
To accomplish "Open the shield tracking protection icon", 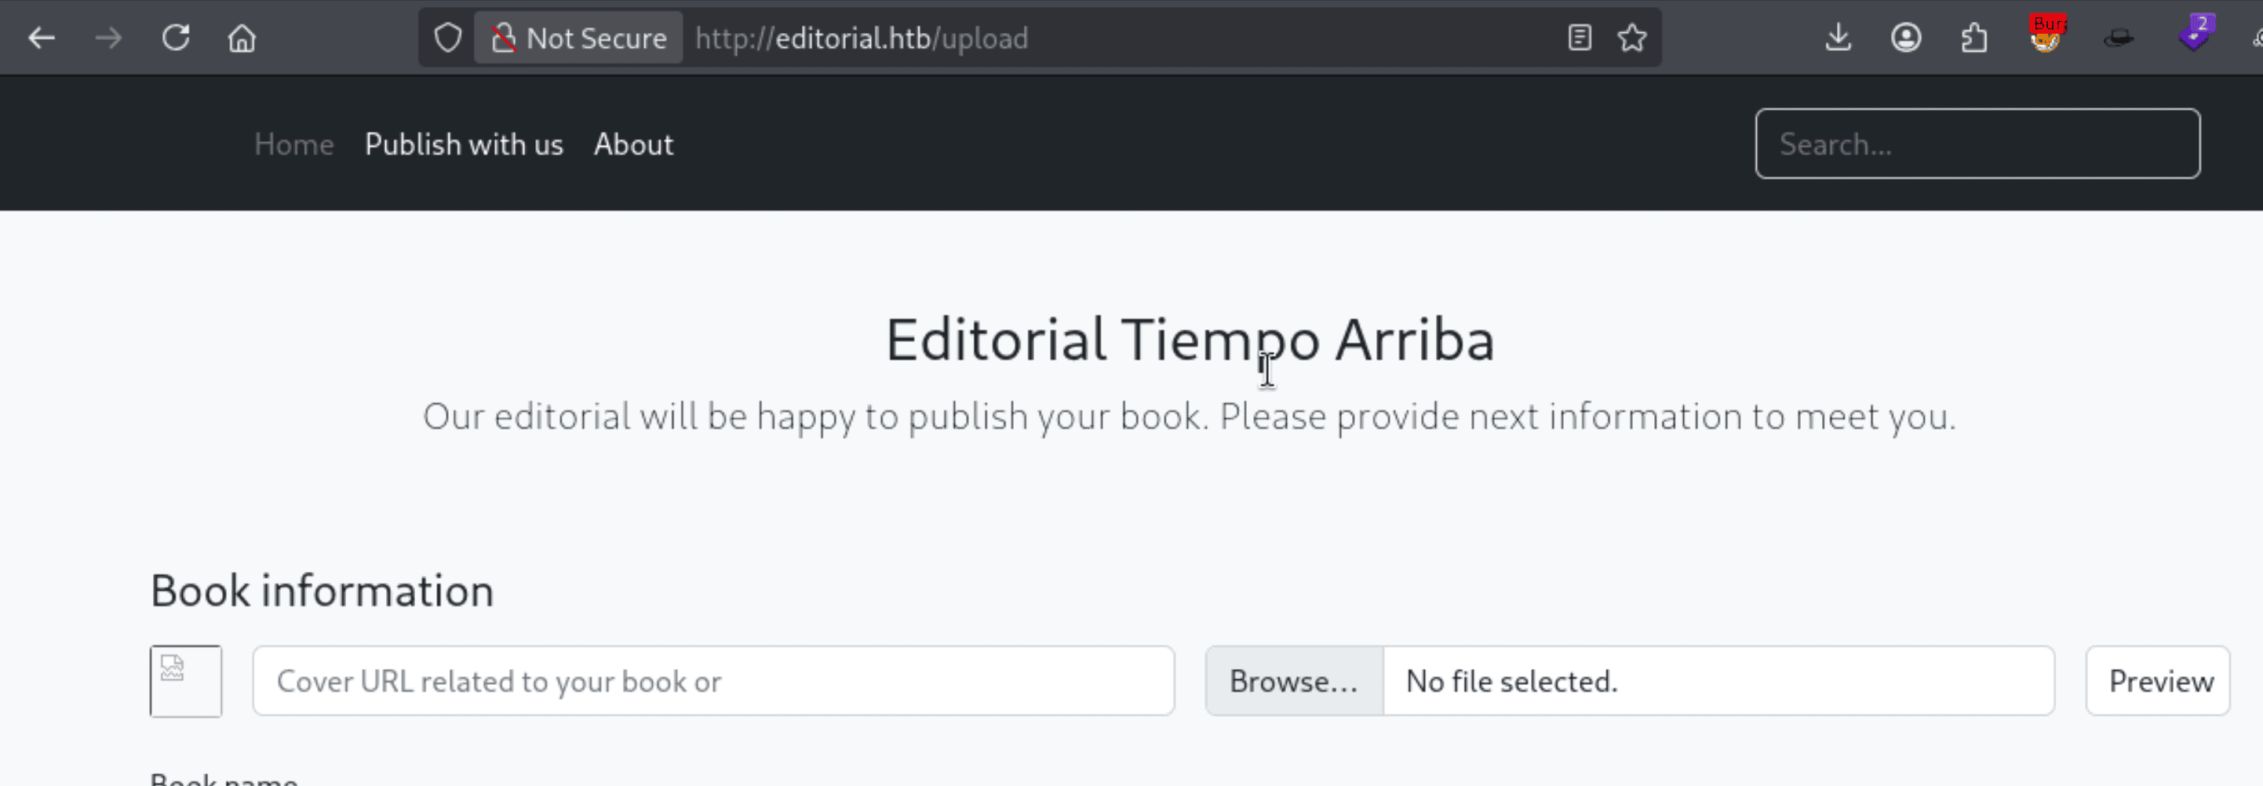I will pyautogui.click(x=448, y=38).
